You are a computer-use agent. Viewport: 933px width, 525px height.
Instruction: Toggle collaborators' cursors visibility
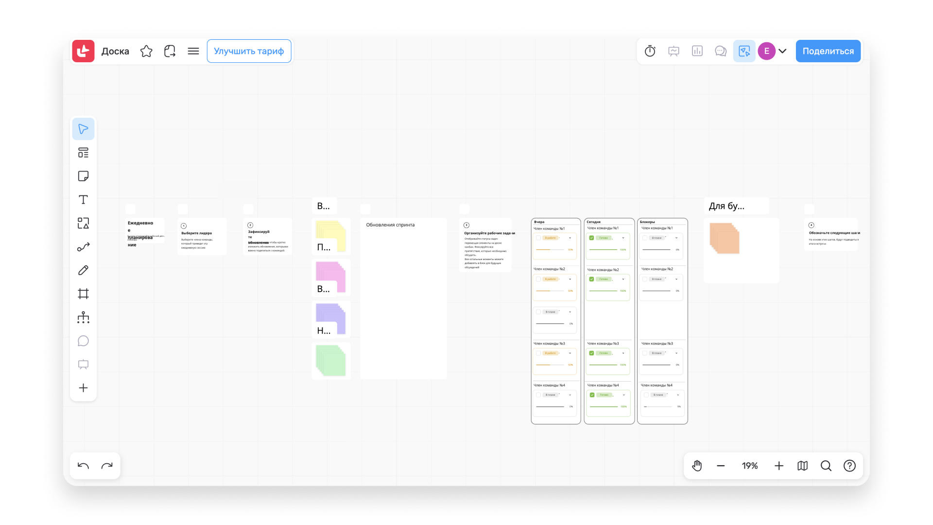click(x=744, y=51)
